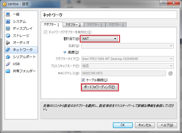Select USB label in the settings list
182x133 pixels.
tap(16, 64)
